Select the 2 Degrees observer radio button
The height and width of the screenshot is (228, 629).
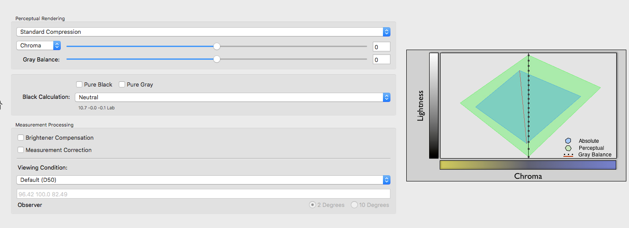[x=313, y=205]
